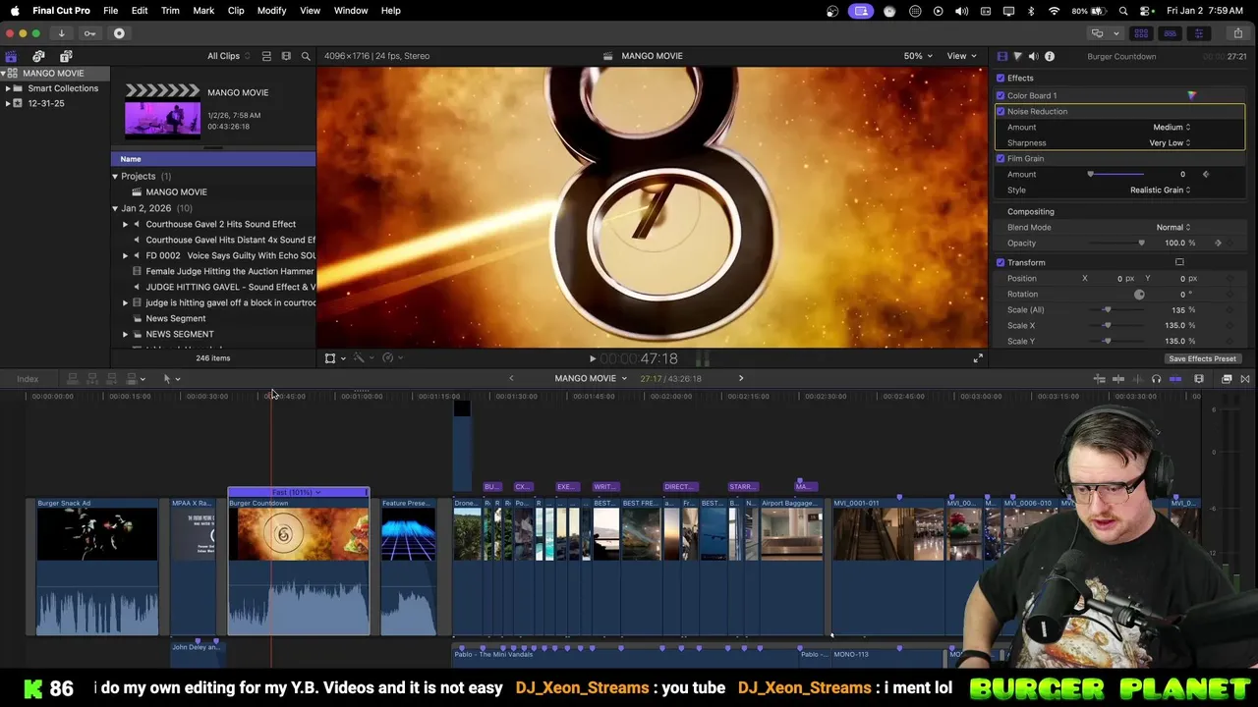This screenshot has height=707, width=1258.
Task: Open the All Clips filter dropdown
Action: click(228, 56)
